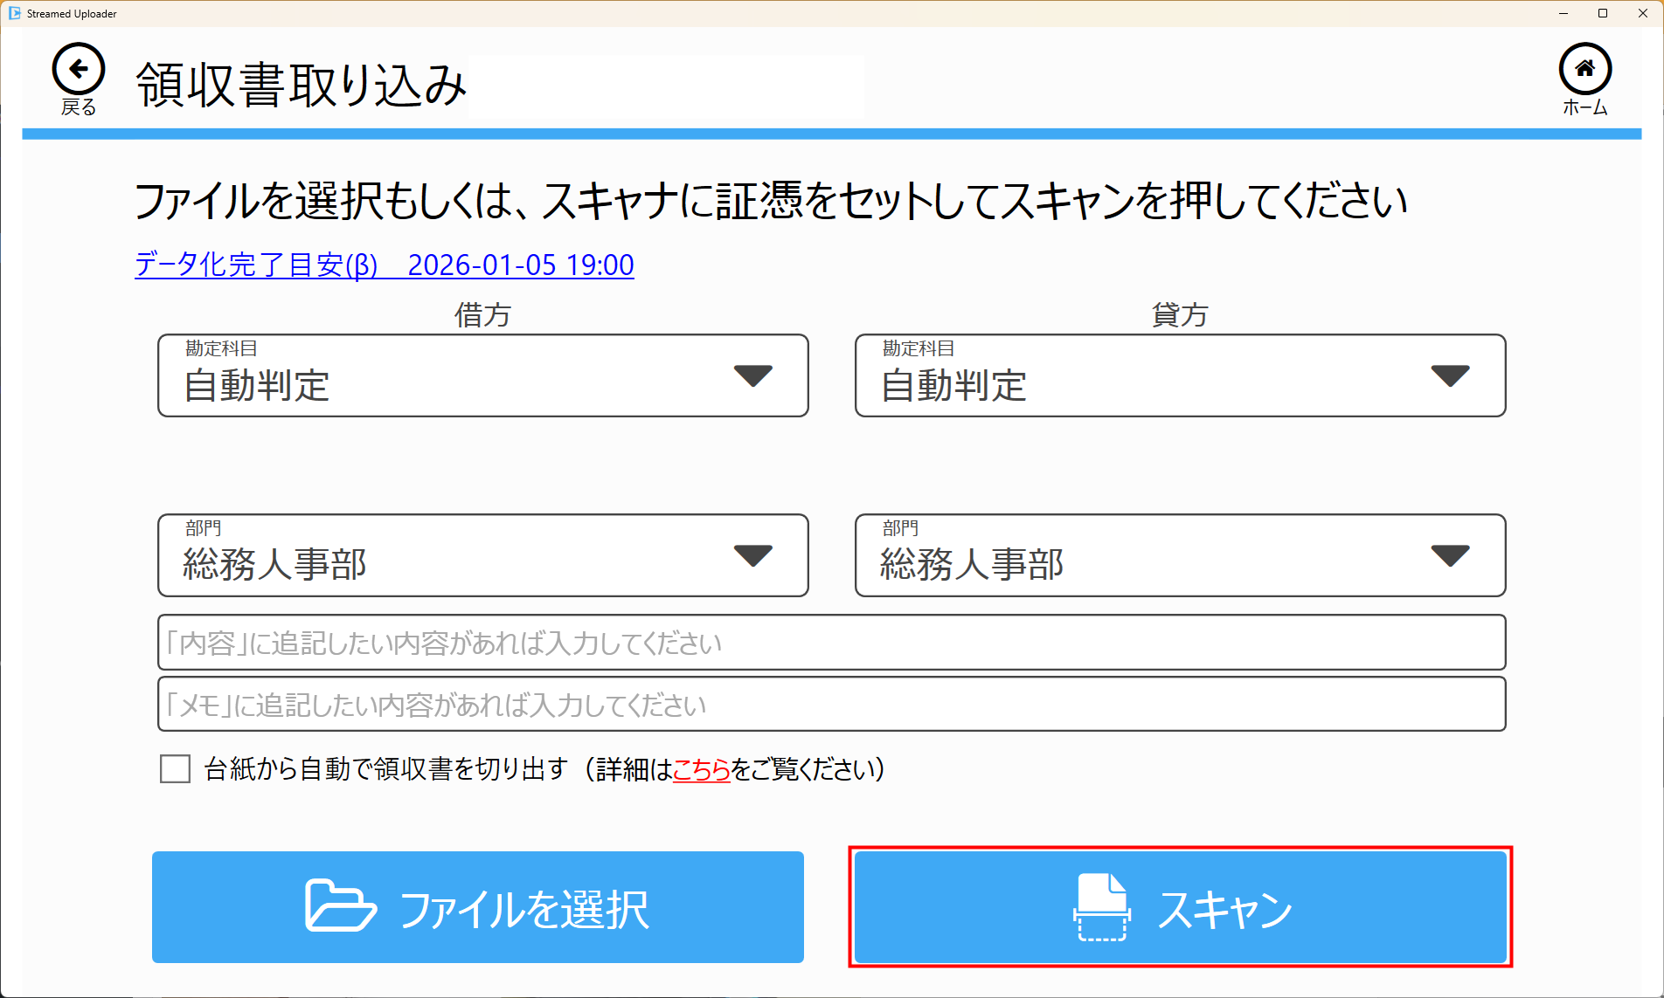
Task: Click the folder icon on ファイルを選択
Action: pyautogui.click(x=339, y=906)
